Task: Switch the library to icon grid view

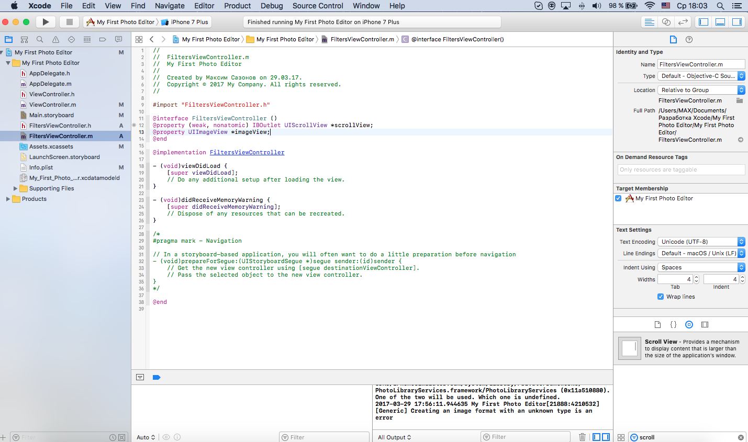Action: click(x=621, y=437)
